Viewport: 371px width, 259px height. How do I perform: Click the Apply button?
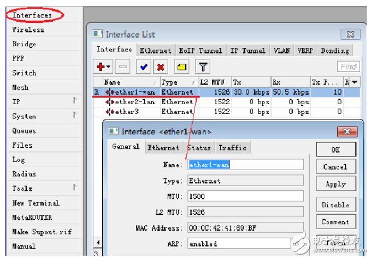tap(335, 184)
